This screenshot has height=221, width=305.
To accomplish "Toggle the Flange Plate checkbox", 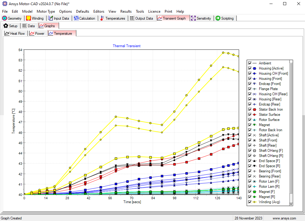I will tap(250, 89).
